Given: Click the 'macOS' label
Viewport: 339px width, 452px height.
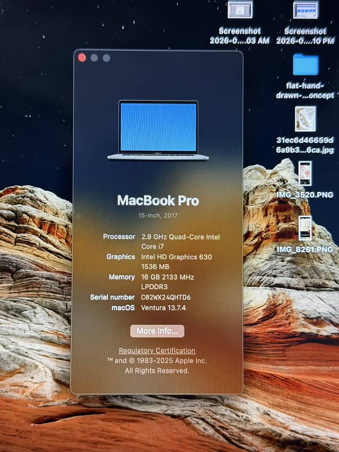Looking at the screenshot, I should tap(123, 307).
